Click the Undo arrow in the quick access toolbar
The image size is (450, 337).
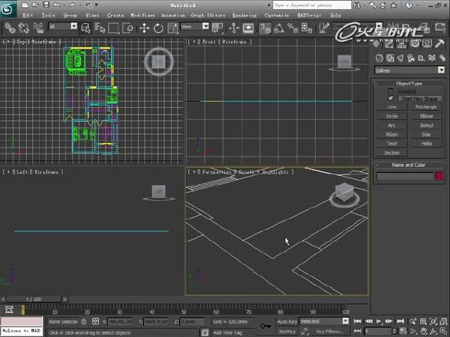point(56,4)
